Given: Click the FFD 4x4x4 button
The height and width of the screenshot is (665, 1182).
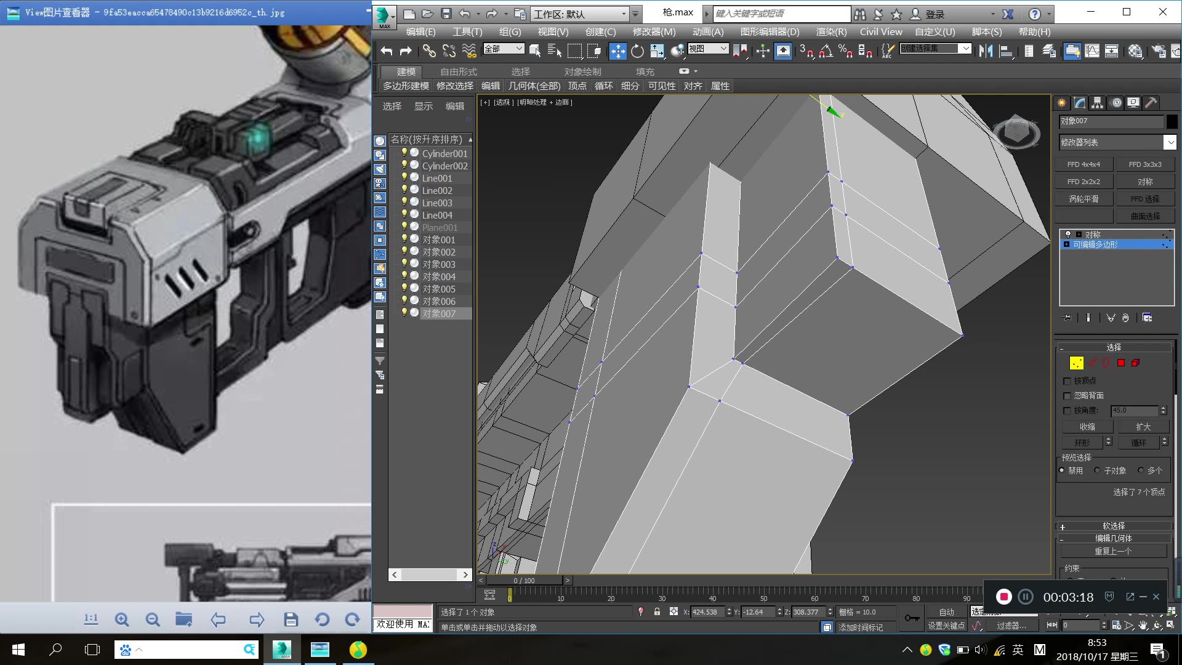Looking at the screenshot, I should [1083, 164].
